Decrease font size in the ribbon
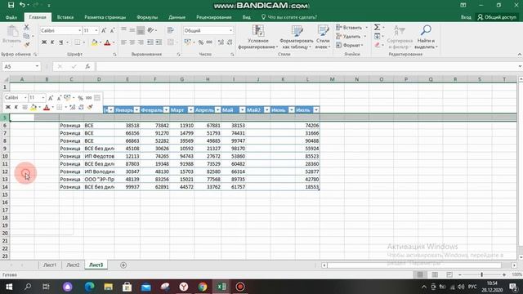523x294 pixels. coord(112,31)
